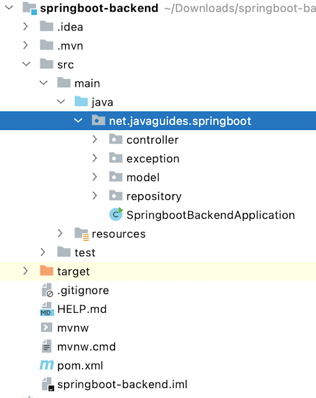
Task: Click the ~/Downloads project path text
Action: pos(240,8)
